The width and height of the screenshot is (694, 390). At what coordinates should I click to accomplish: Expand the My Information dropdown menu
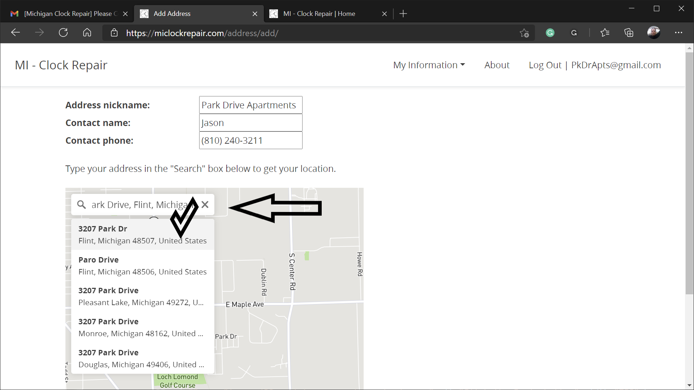(428, 65)
